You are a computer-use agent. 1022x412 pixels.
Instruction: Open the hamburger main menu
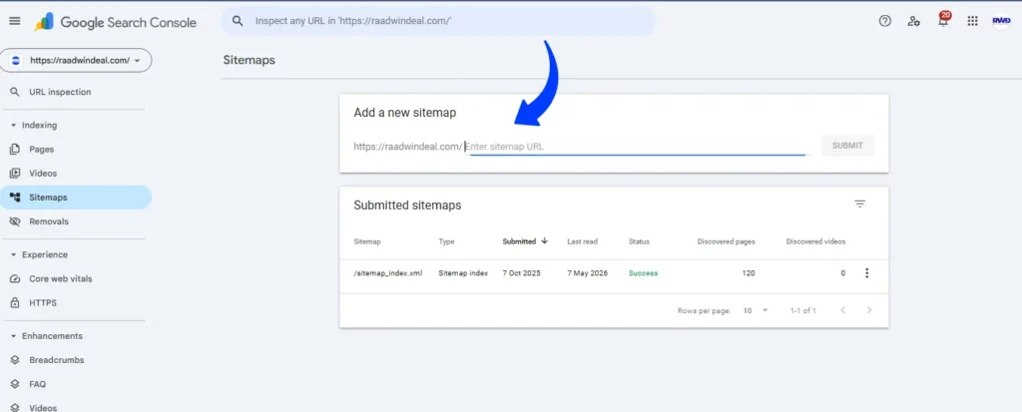(15, 22)
